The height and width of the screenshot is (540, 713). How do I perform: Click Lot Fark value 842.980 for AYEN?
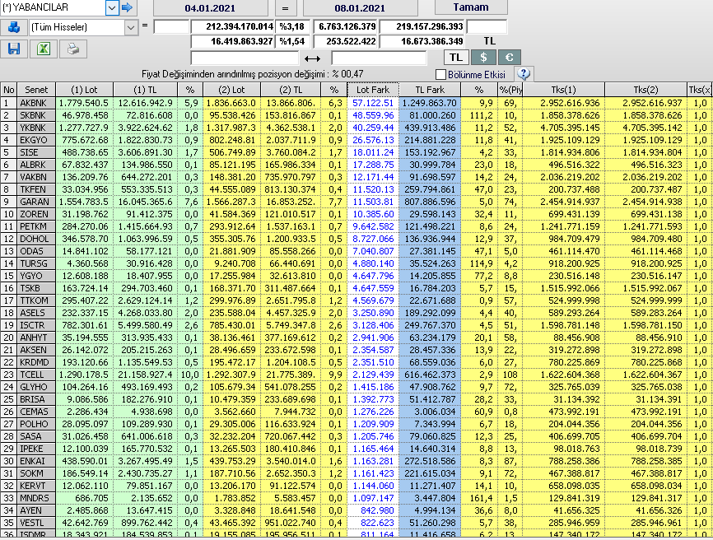point(373,510)
